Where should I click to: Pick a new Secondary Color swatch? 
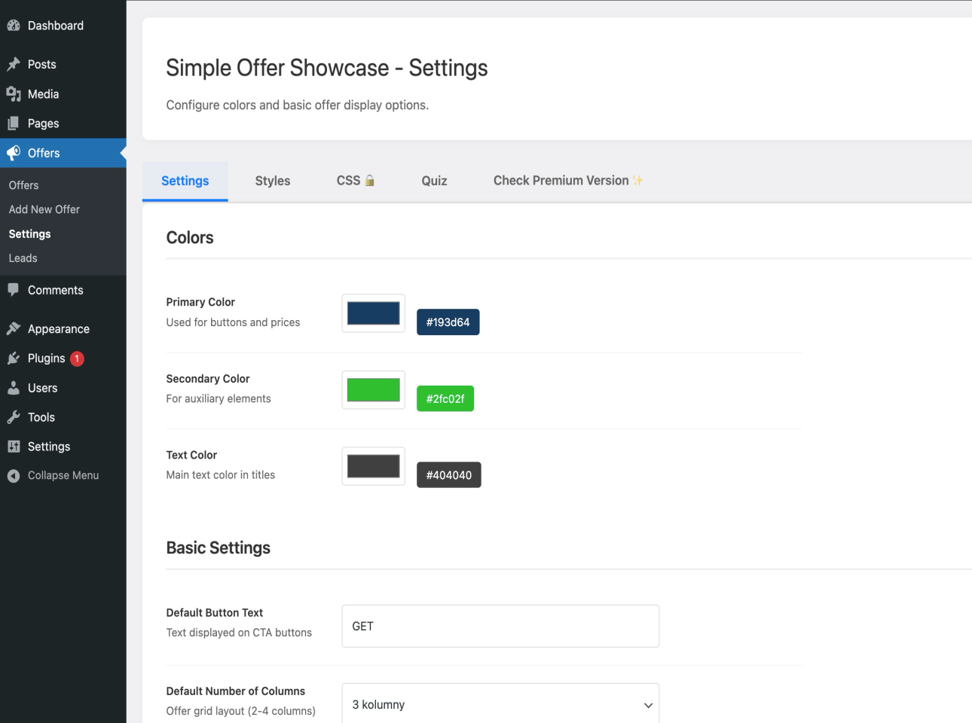(372, 389)
